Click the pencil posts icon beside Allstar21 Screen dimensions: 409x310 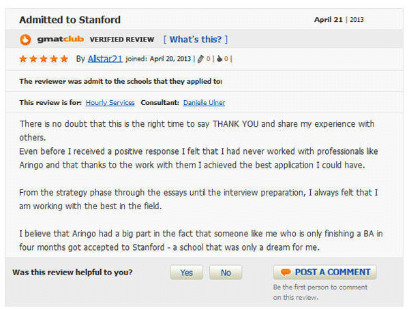point(200,59)
